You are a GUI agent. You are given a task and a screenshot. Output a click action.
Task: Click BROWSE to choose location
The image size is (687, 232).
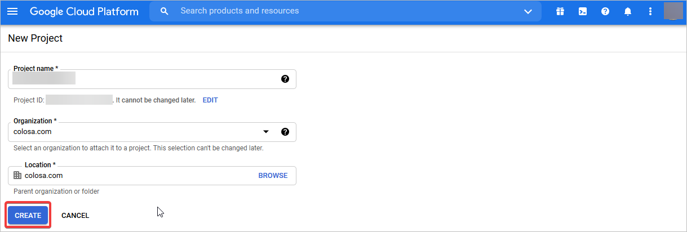[273, 176]
